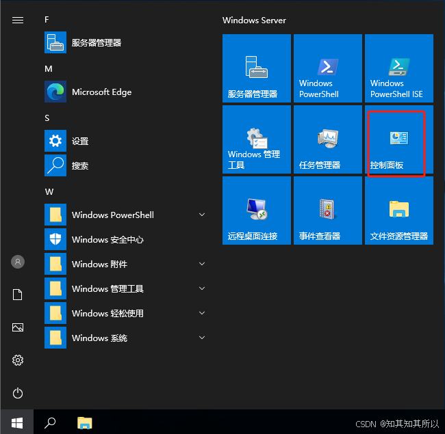The height and width of the screenshot is (434, 445).
Task: Click the letter M section header
Action: (x=49, y=69)
